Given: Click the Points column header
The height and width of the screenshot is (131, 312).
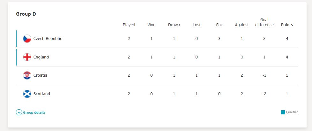Looking at the screenshot, I should [287, 25].
